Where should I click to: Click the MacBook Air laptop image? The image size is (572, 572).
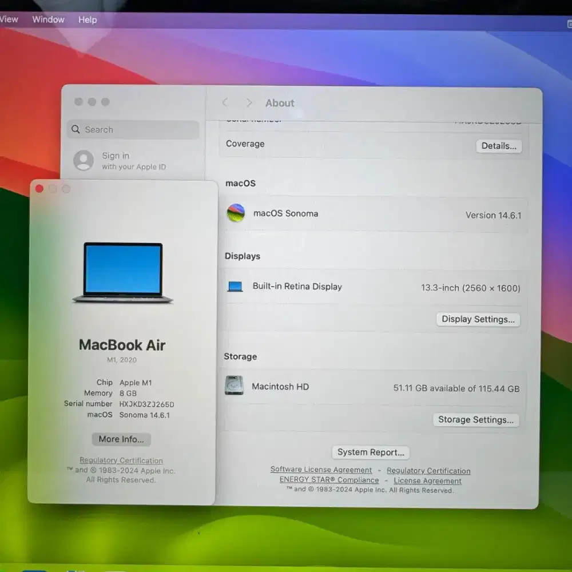[x=122, y=273]
